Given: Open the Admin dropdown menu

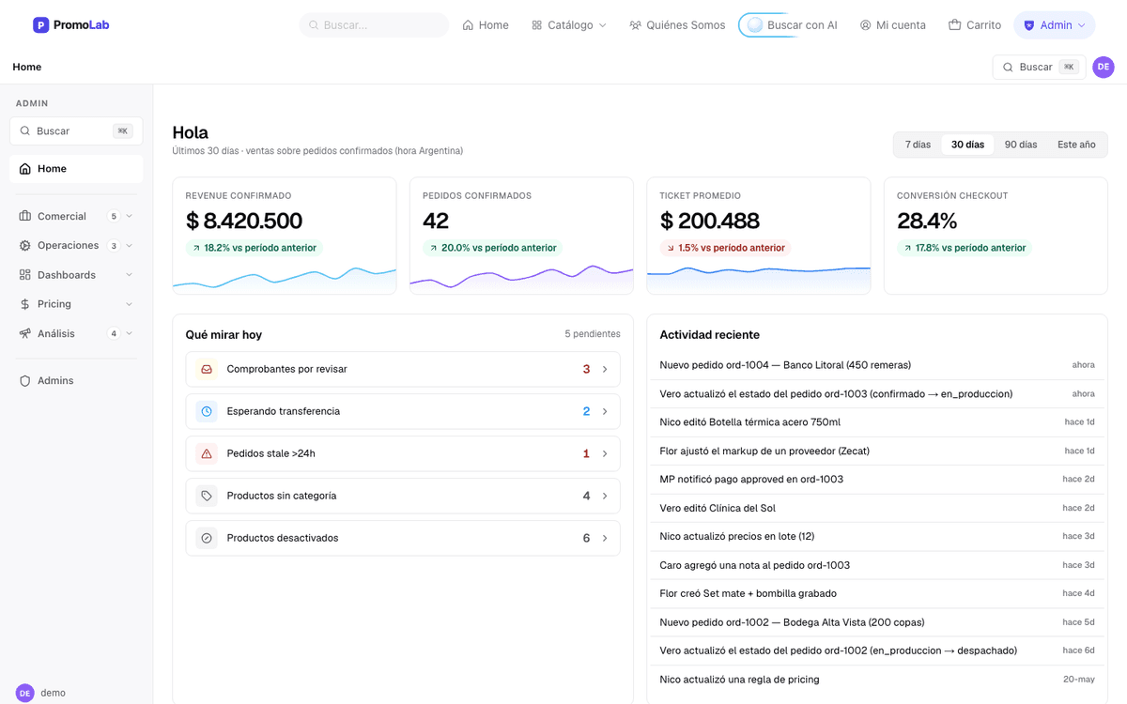Looking at the screenshot, I should pyautogui.click(x=1055, y=25).
